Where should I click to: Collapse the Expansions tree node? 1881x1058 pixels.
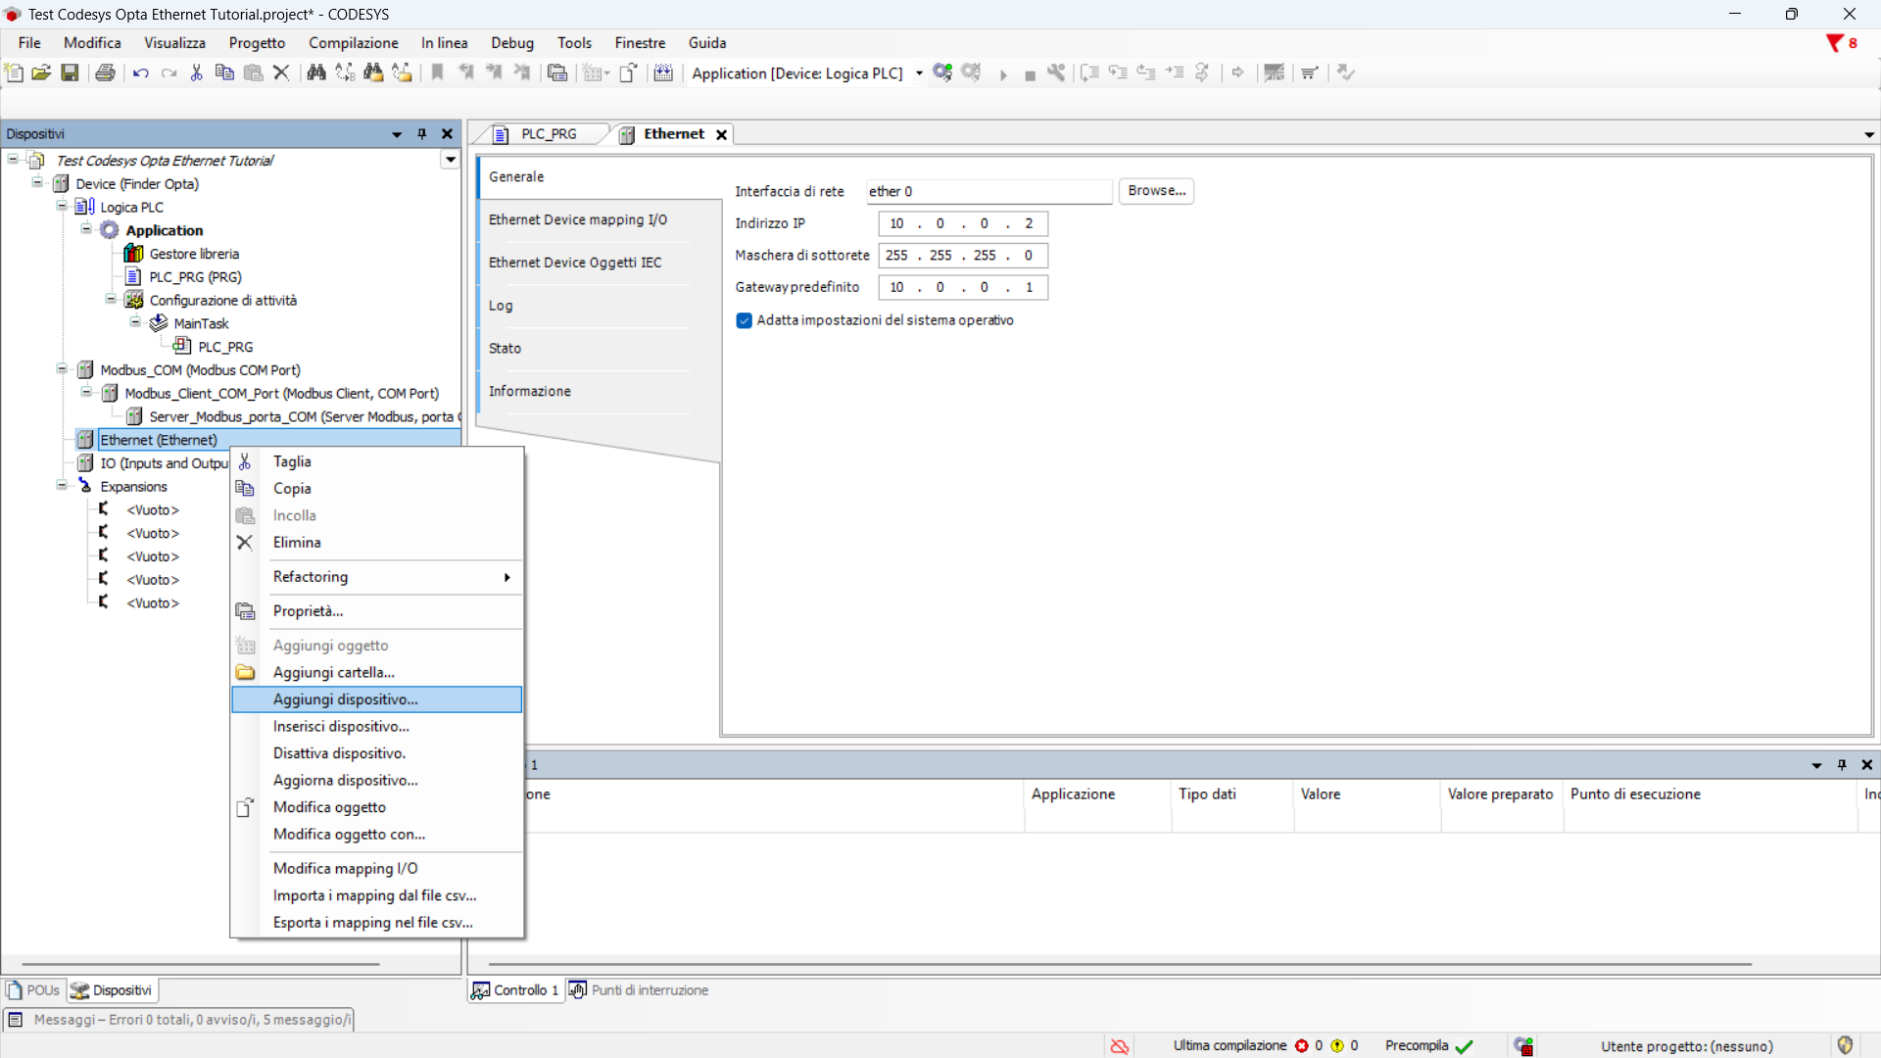tap(62, 486)
